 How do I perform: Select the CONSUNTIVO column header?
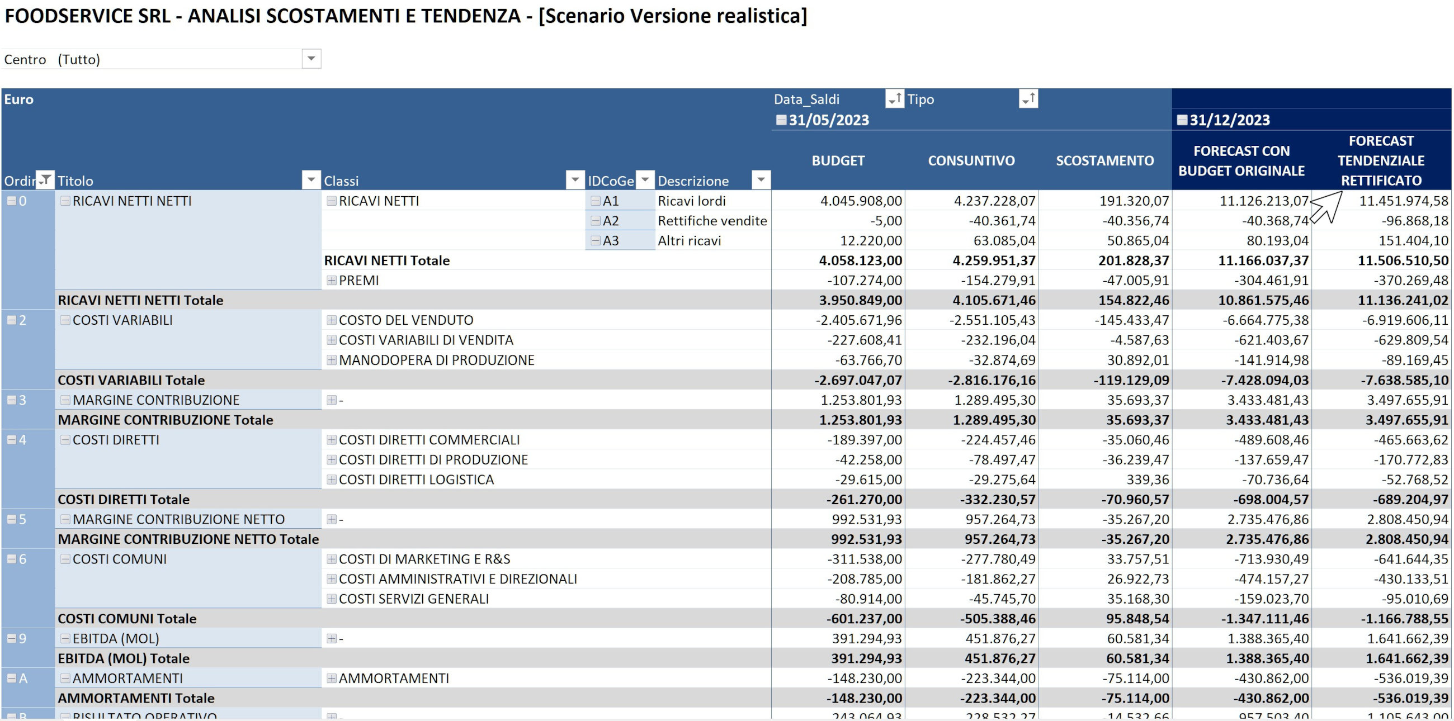[971, 161]
